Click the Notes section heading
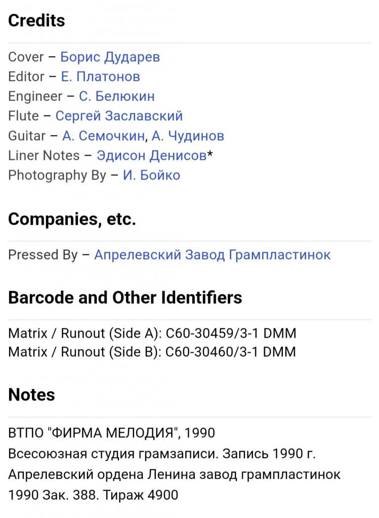Viewport: 379px width, 518px height. pyautogui.click(x=31, y=395)
